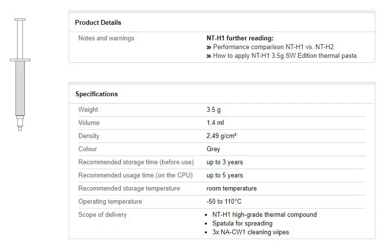Select the Product Details section header
The width and height of the screenshot is (385, 244).
click(98, 22)
